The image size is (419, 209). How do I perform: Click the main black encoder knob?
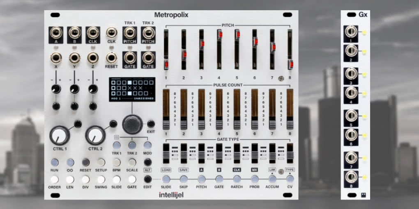pos(132,125)
